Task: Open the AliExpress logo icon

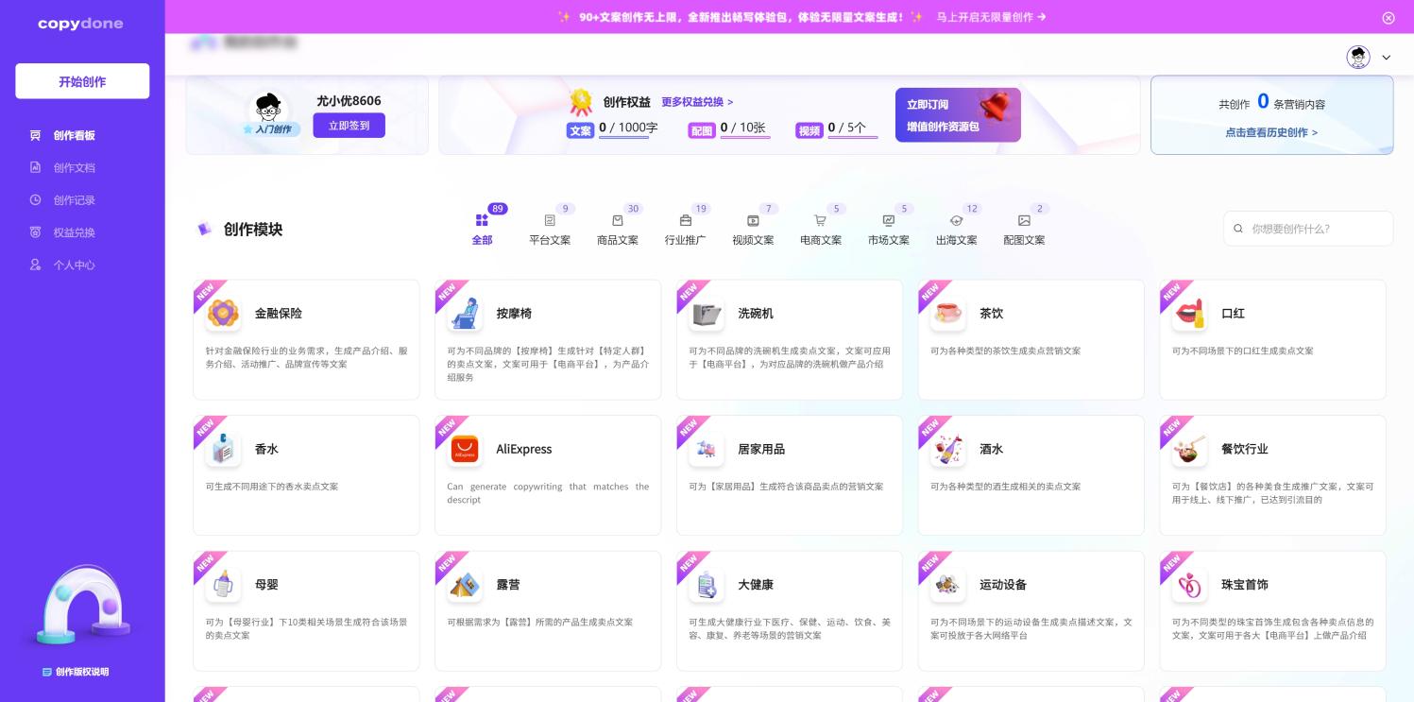Action: pos(465,449)
